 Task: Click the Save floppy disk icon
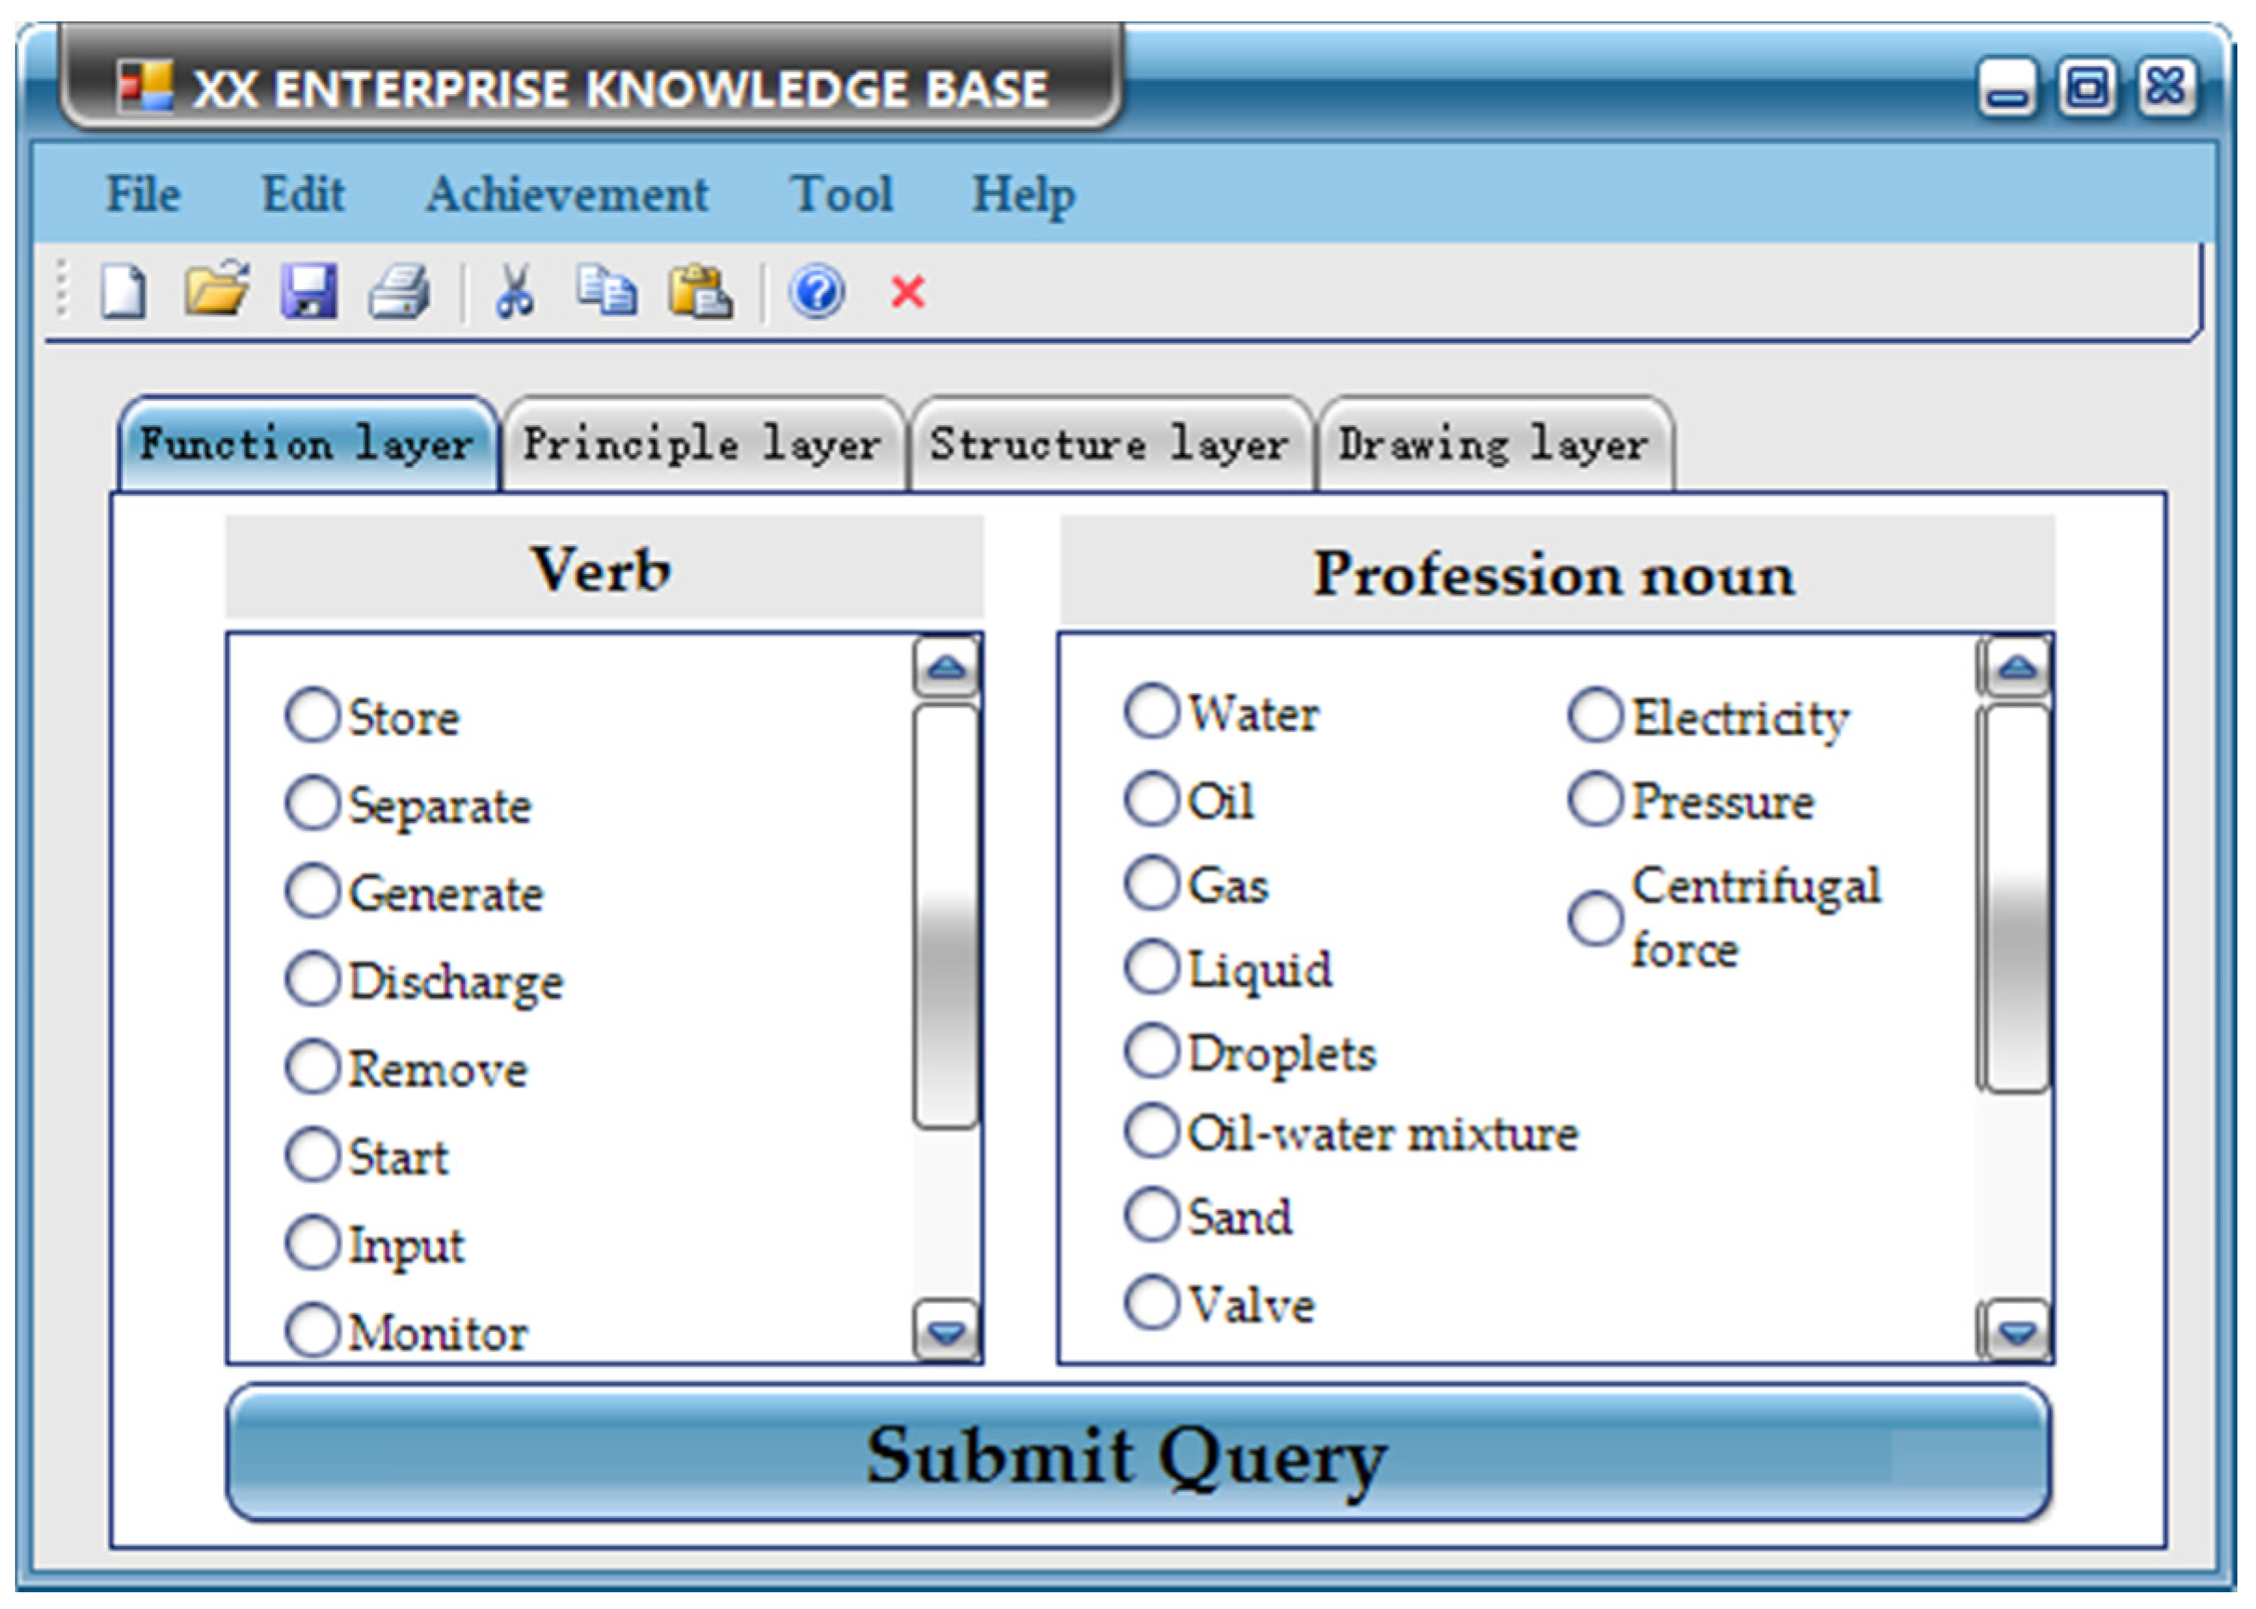(x=309, y=292)
